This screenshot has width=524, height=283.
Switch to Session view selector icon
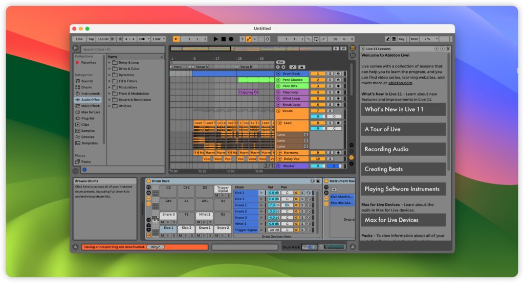(x=353, y=55)
